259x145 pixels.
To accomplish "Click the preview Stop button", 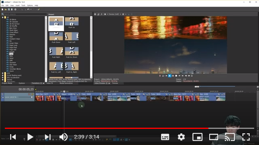I will tap(176, 76).
